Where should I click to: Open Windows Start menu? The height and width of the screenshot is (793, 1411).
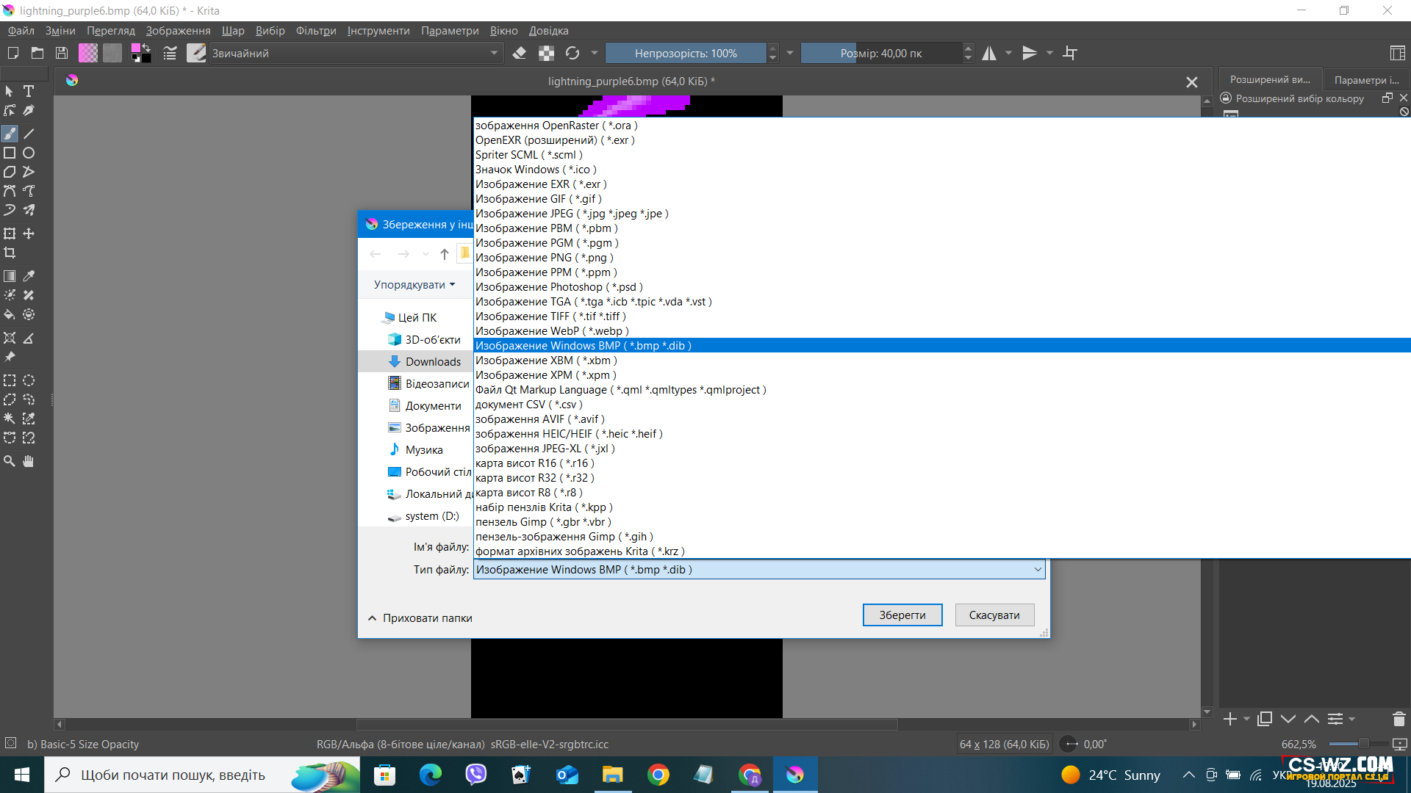(22, 775)
